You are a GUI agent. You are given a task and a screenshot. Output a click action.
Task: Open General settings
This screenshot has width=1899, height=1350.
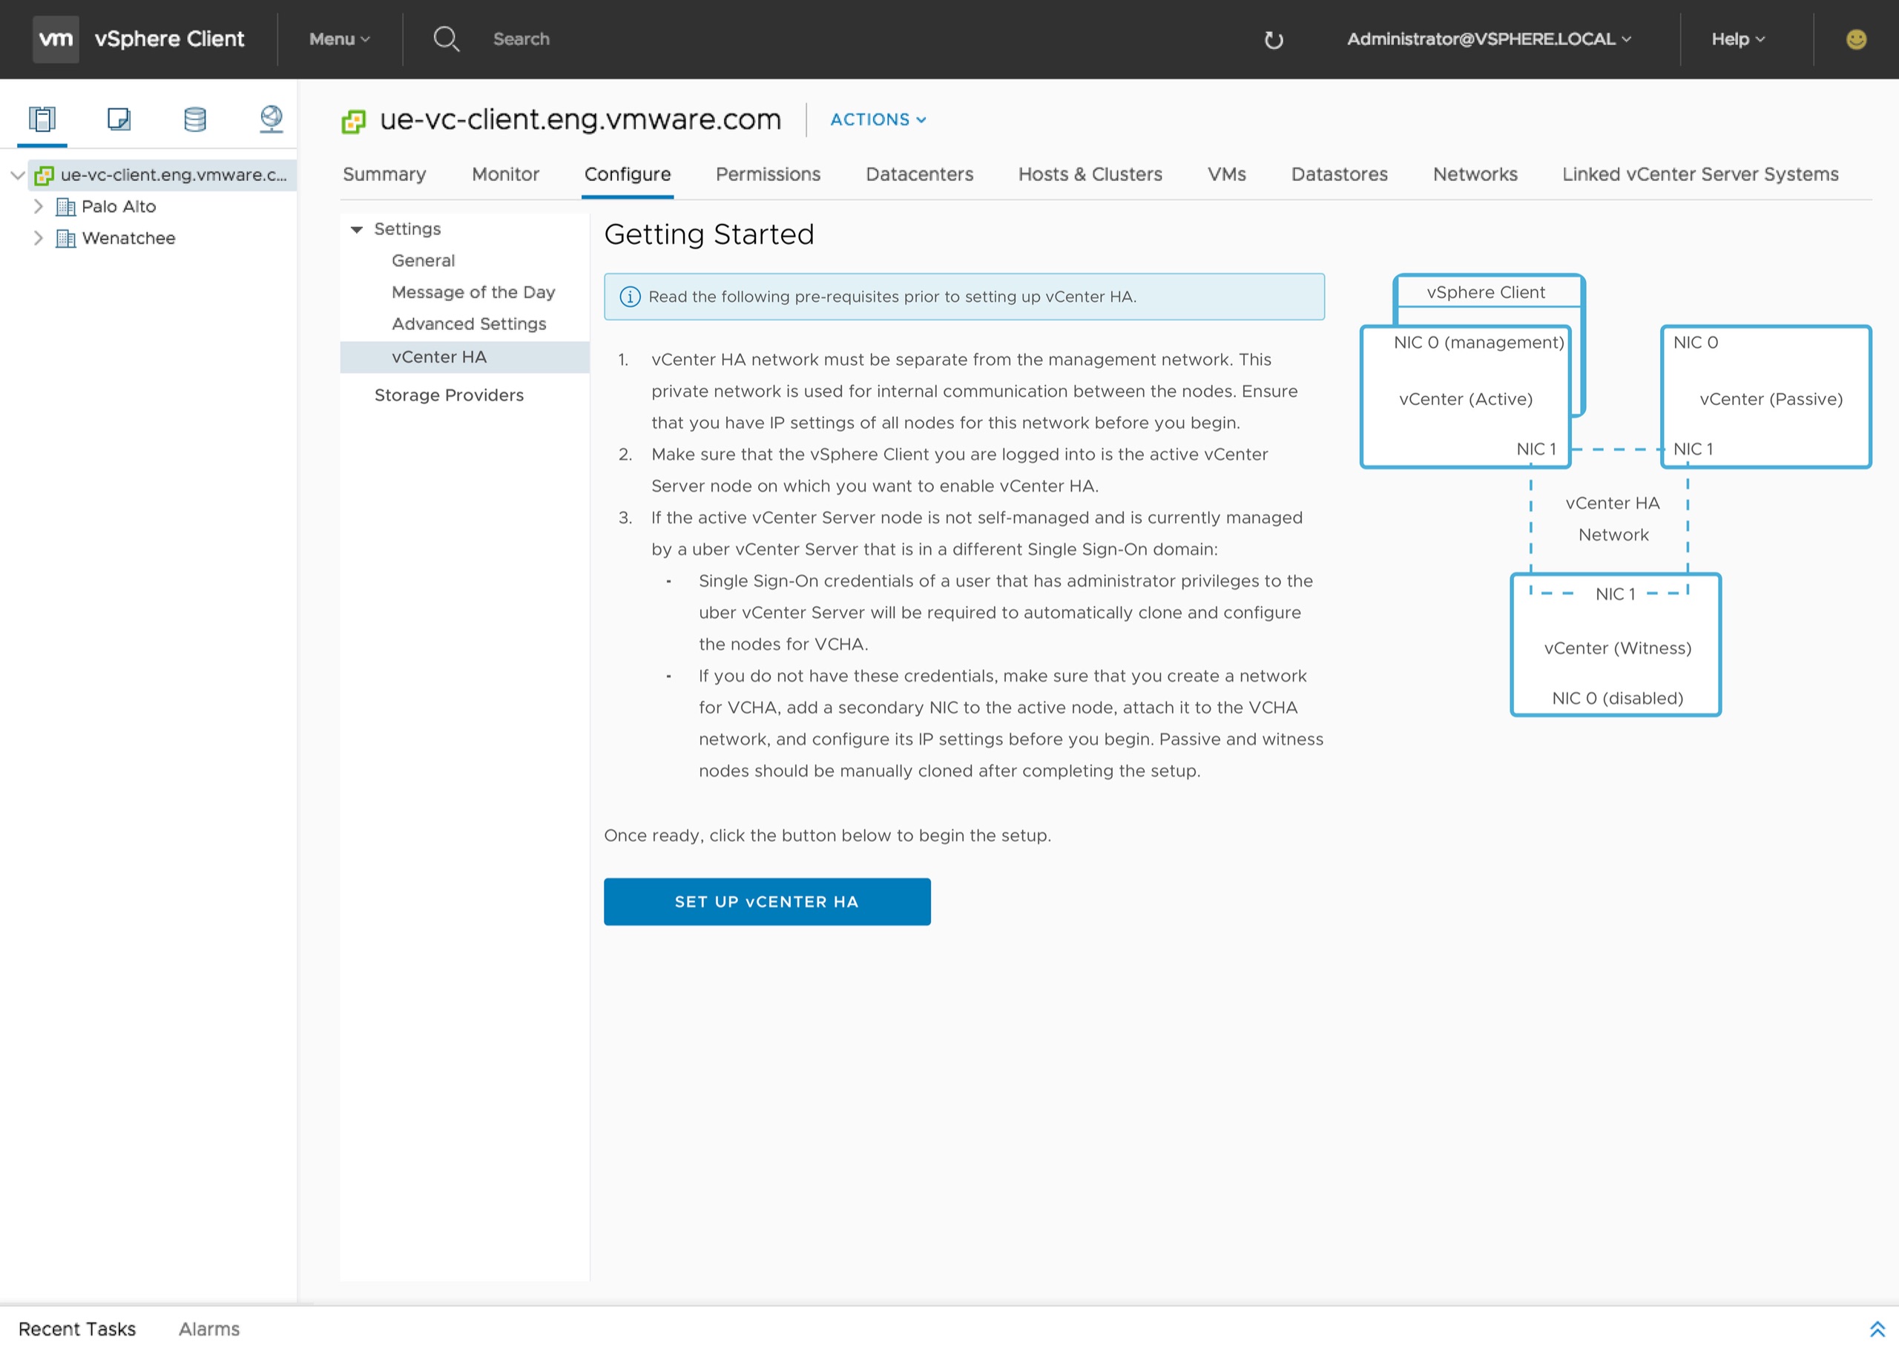pyautogui.click(x=423, y=261)
